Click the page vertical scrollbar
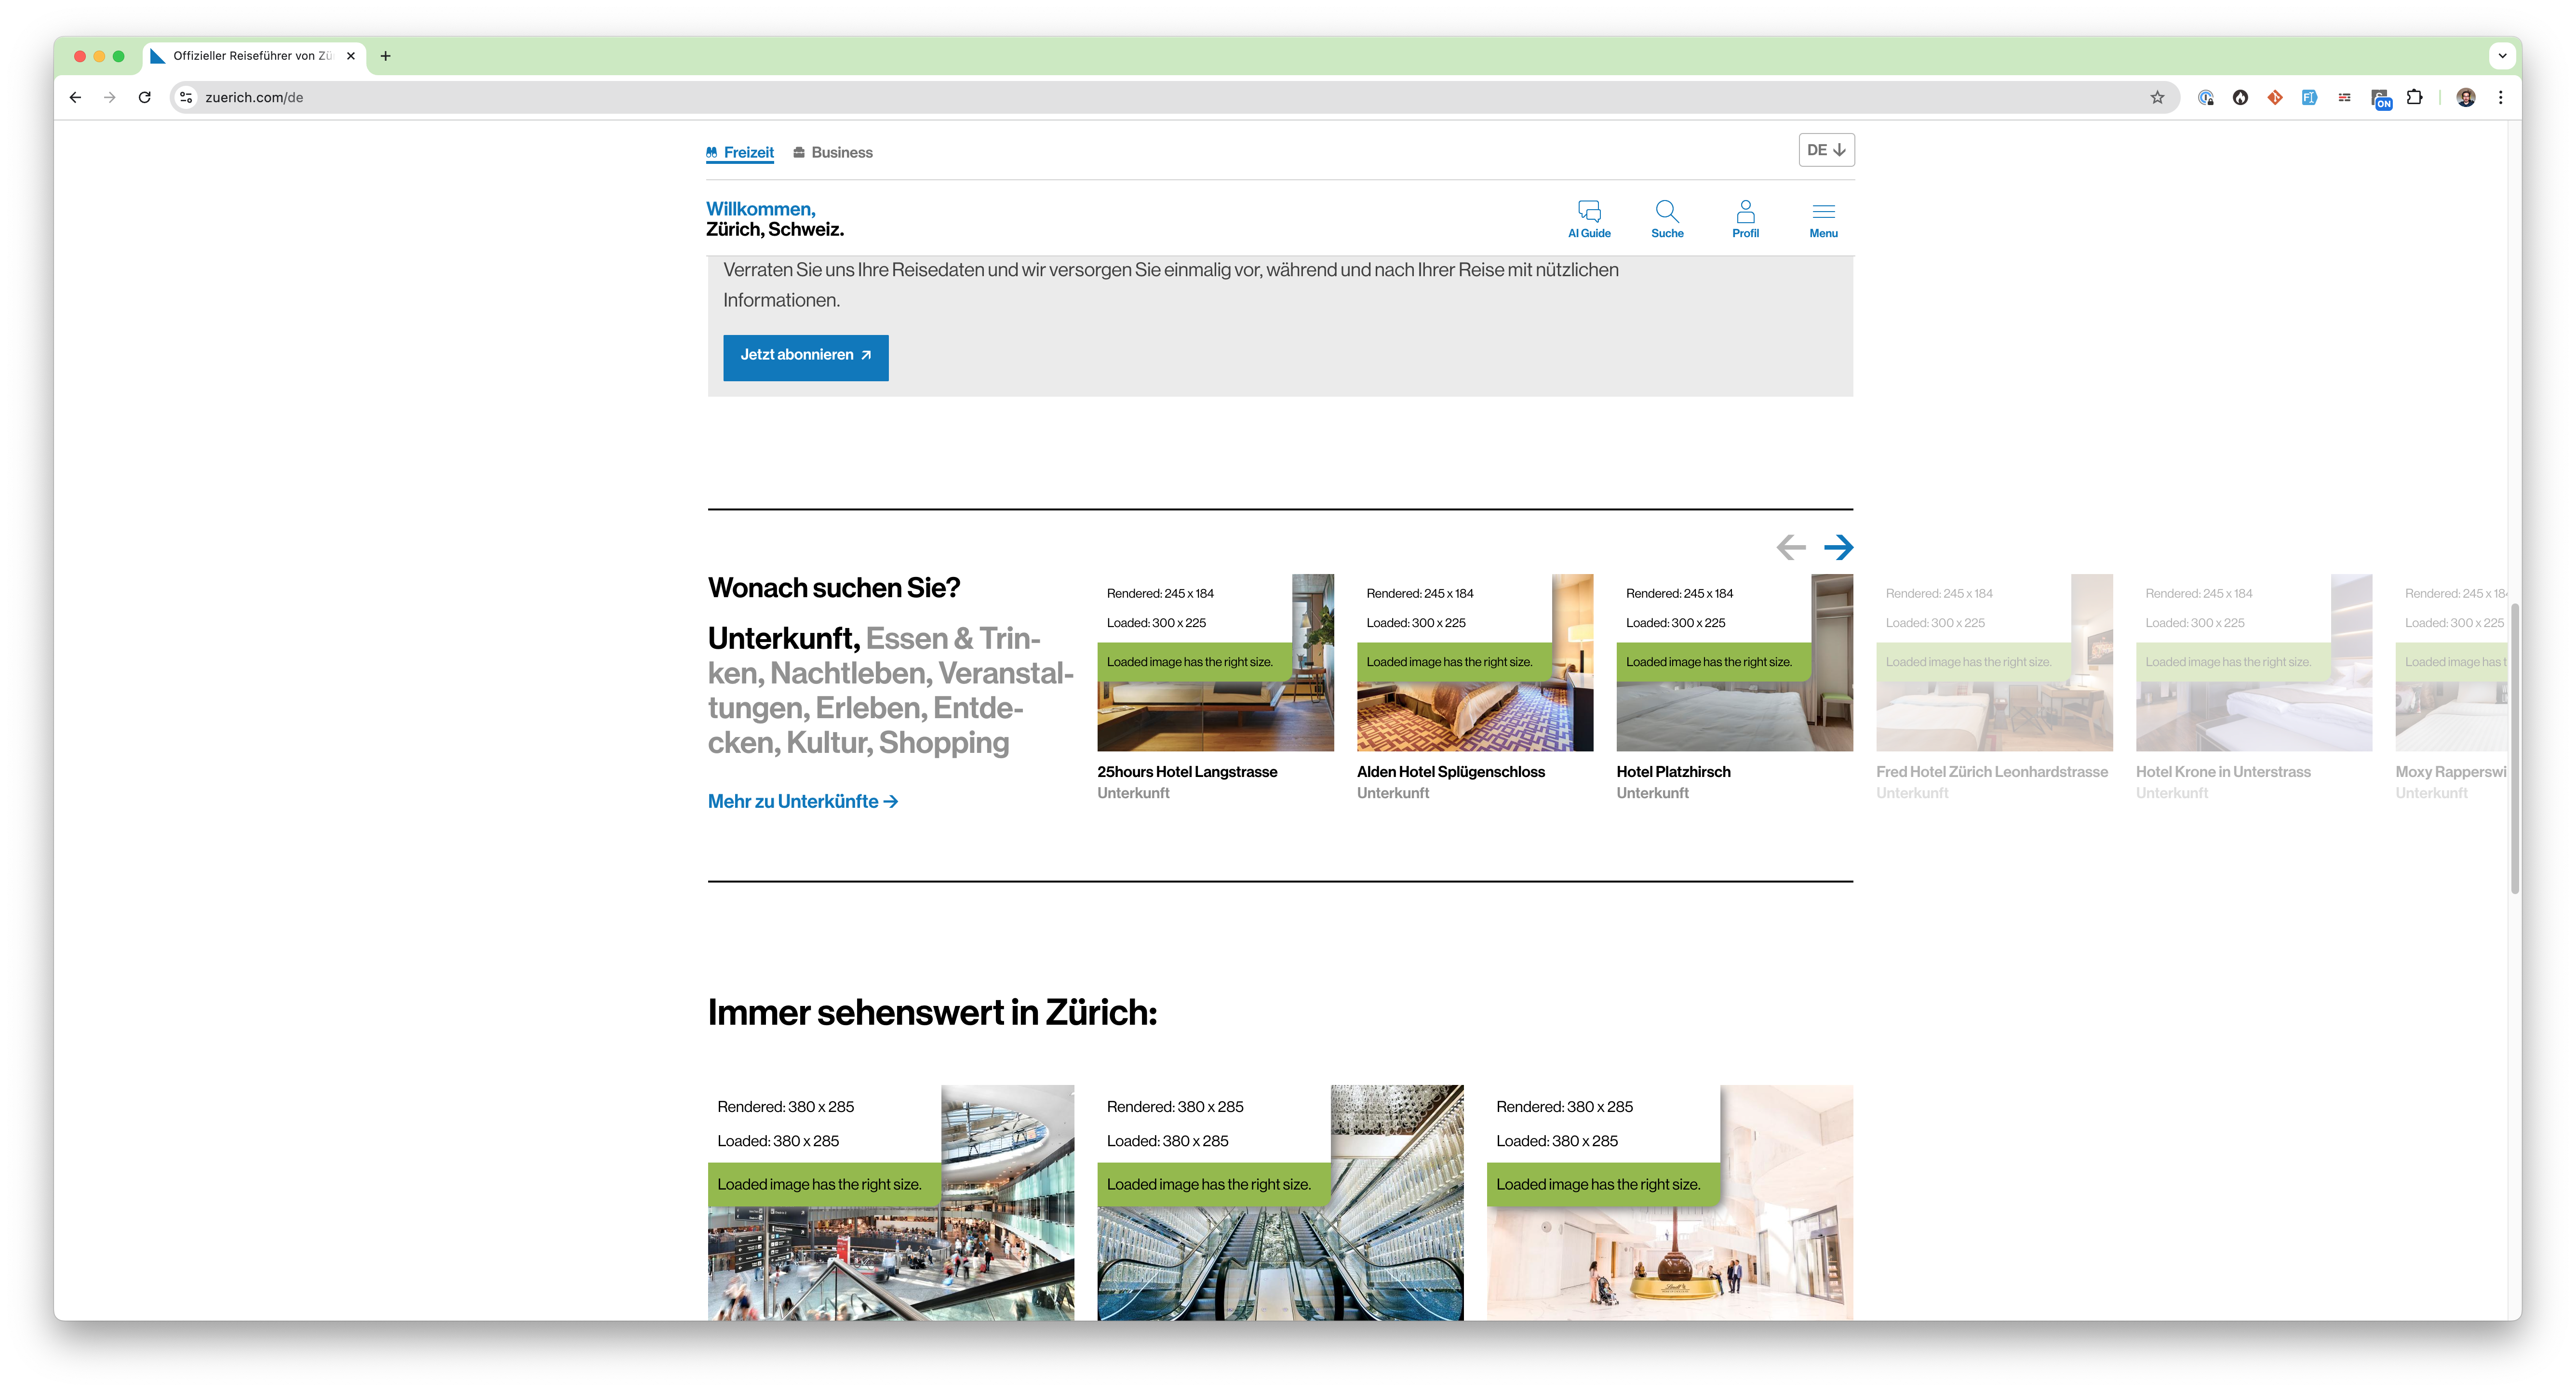Viewport: 2576px width, 1392px height. tap(2514, 748)
